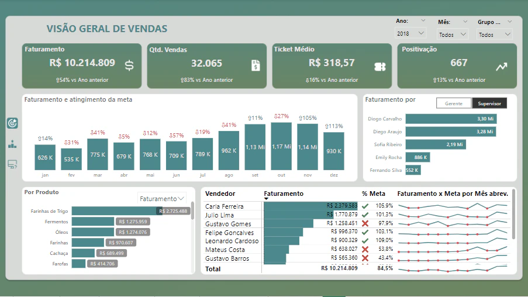Sort the table by Vendedor column header
This screenshot has height=297, width=528.
(x=220, y=194)
